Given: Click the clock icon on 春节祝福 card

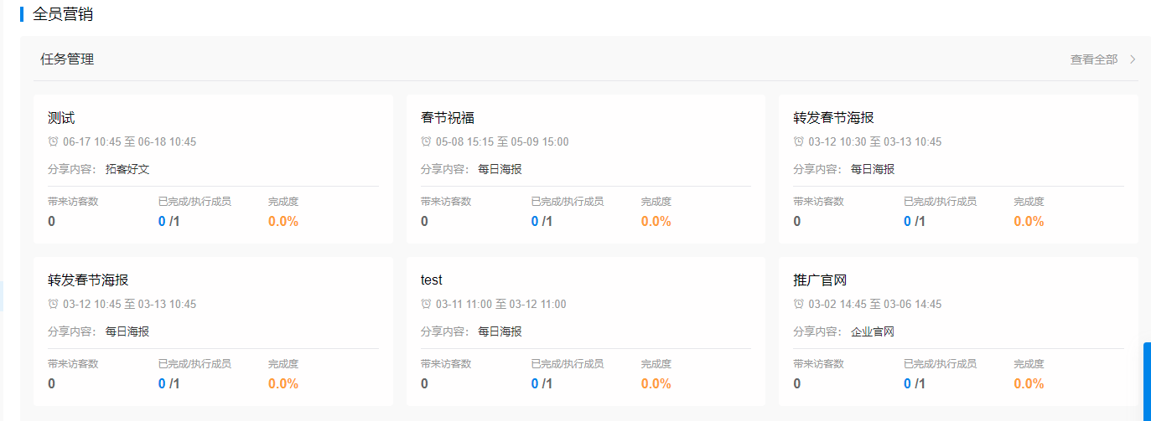Looking at the screenshot, I should pyautogui.click(x=426, y=141).
